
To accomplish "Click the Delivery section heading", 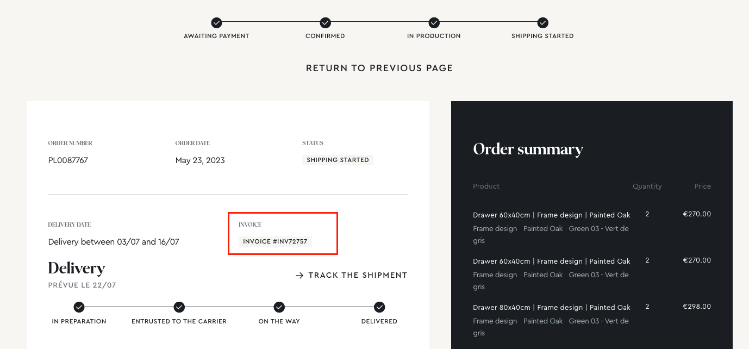I will (77, 268).
